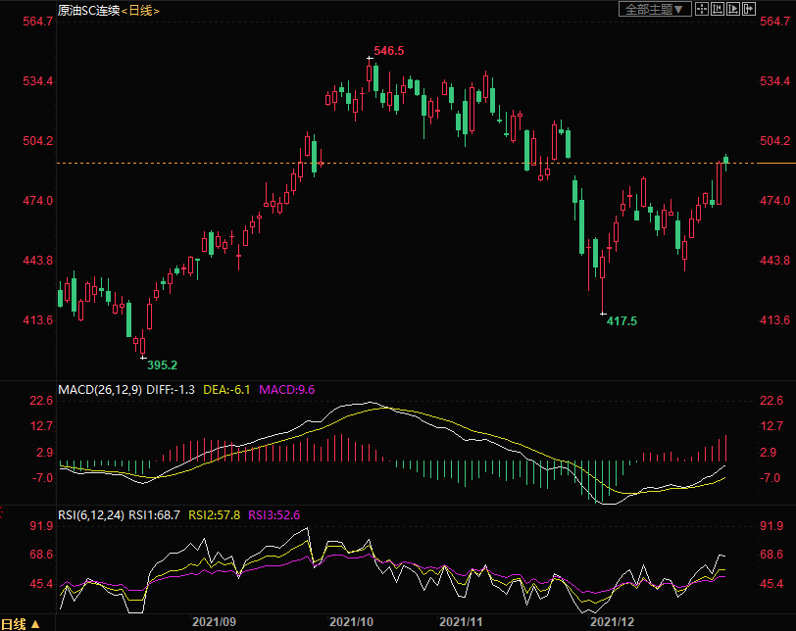The image size is (796, 631).
Task: Click the crosshair cursor icon in toolbar
Action: point(702,9)
